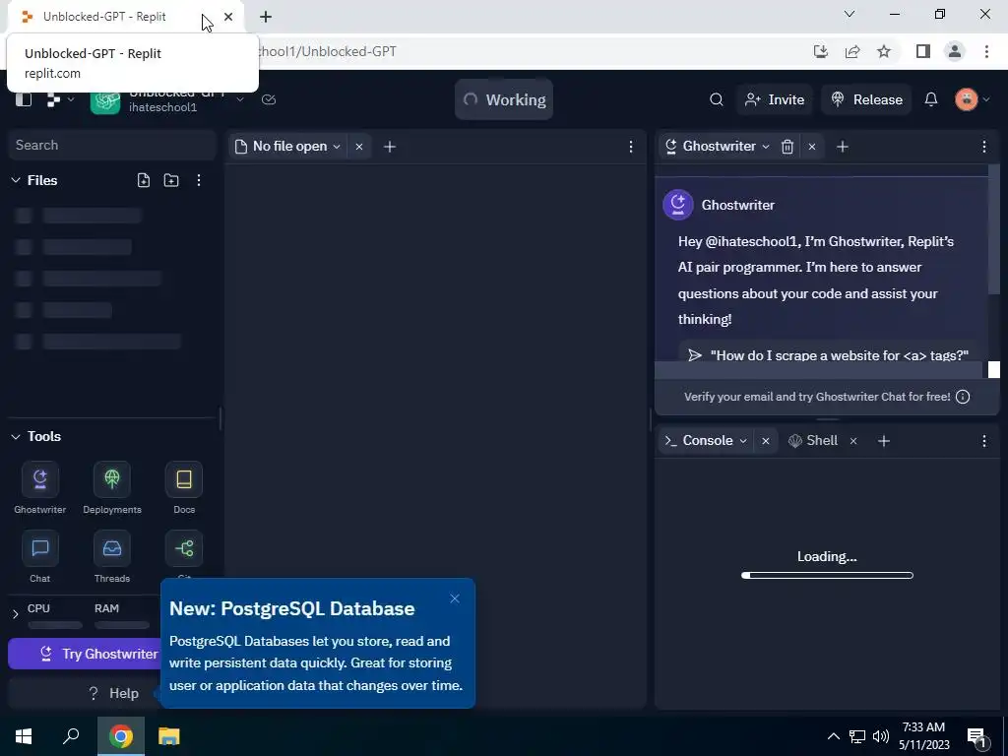The width and height of the screenshot is (1008, 756).
Task: Share this page from address bar
Action: pyautogui.click(x=852, y=51)
